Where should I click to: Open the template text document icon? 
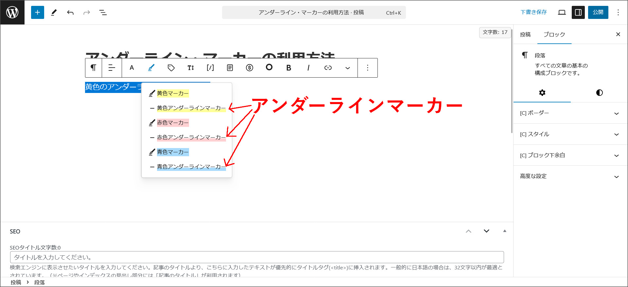coord(230,68)
